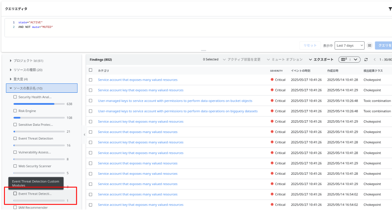This screenshot has height=213, width=392.
Task: Go to previous page arrow
Action: click(x=374, y=60)
